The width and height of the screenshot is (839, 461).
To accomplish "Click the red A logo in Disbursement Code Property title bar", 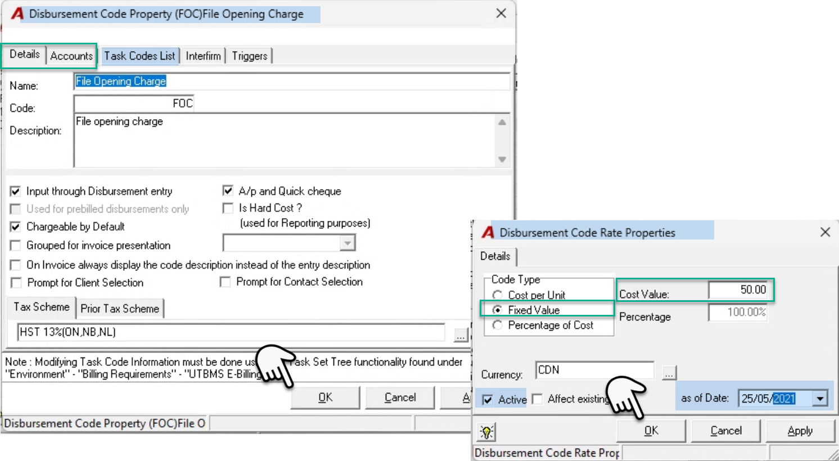I will click(17, 13).
